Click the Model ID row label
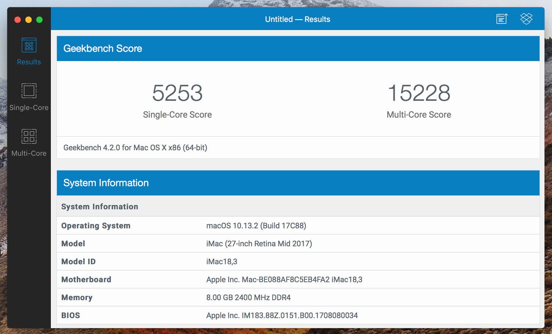Screen dimensions: 552x334 pos(78,262)
